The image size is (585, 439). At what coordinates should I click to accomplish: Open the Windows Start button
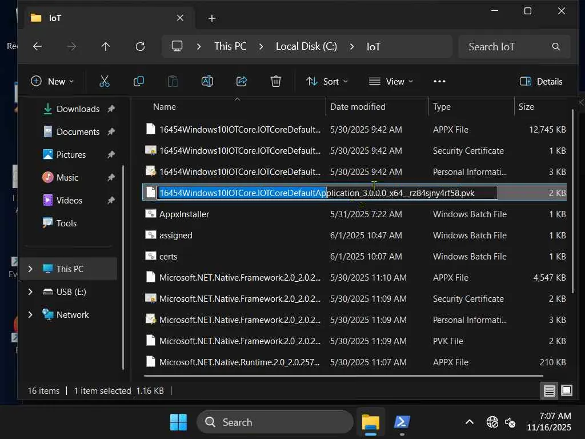tap(178, 422)
